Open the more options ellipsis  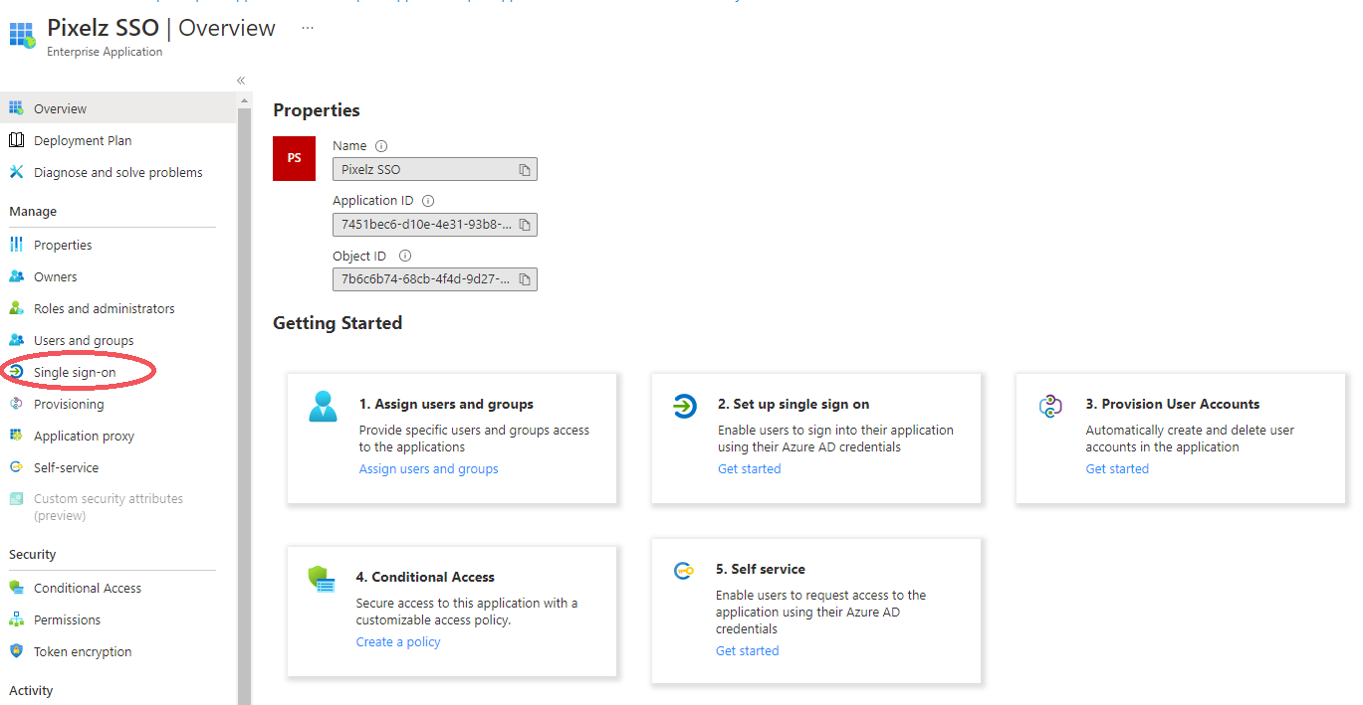(308, 28)
